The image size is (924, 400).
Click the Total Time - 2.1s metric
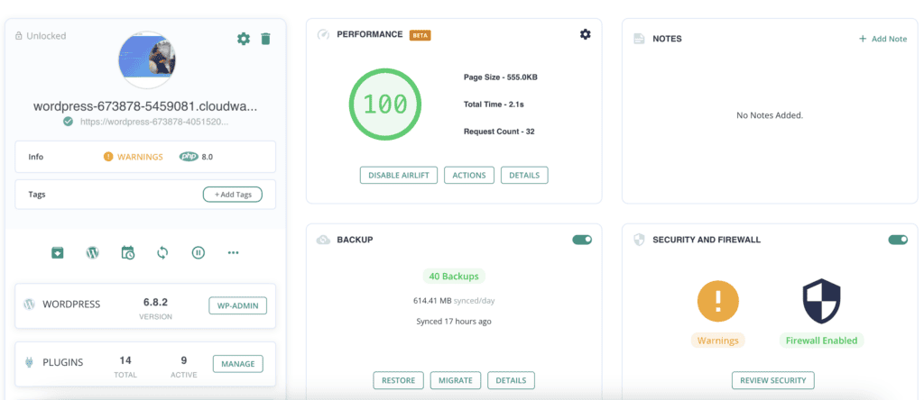(494, 105)
